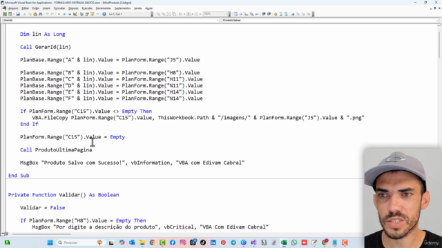Open the Ferramentas menu

click(x=103, y=8)
